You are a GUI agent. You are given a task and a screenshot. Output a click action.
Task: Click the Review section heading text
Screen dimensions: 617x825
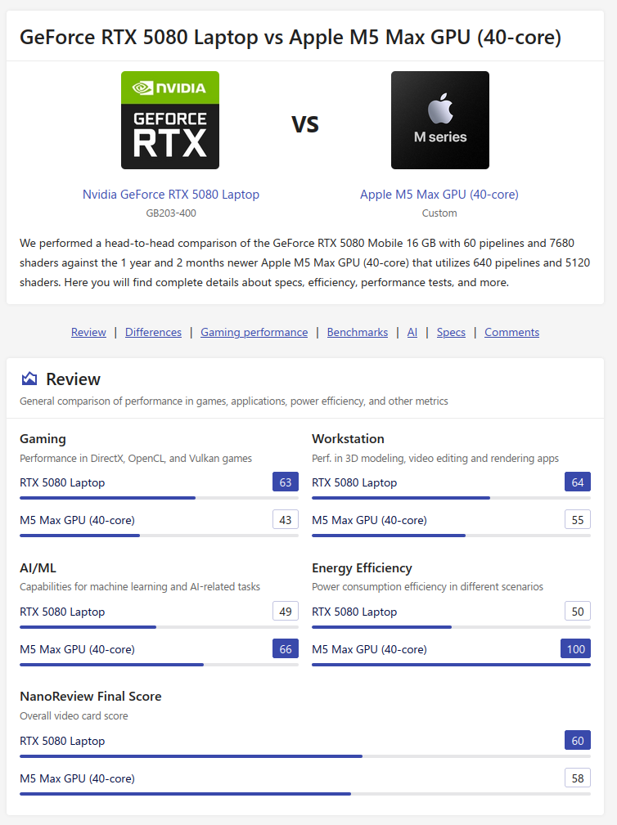pos(73,379)
